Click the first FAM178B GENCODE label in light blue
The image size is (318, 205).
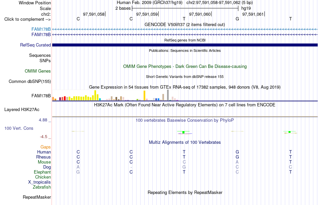coord(41,29)
